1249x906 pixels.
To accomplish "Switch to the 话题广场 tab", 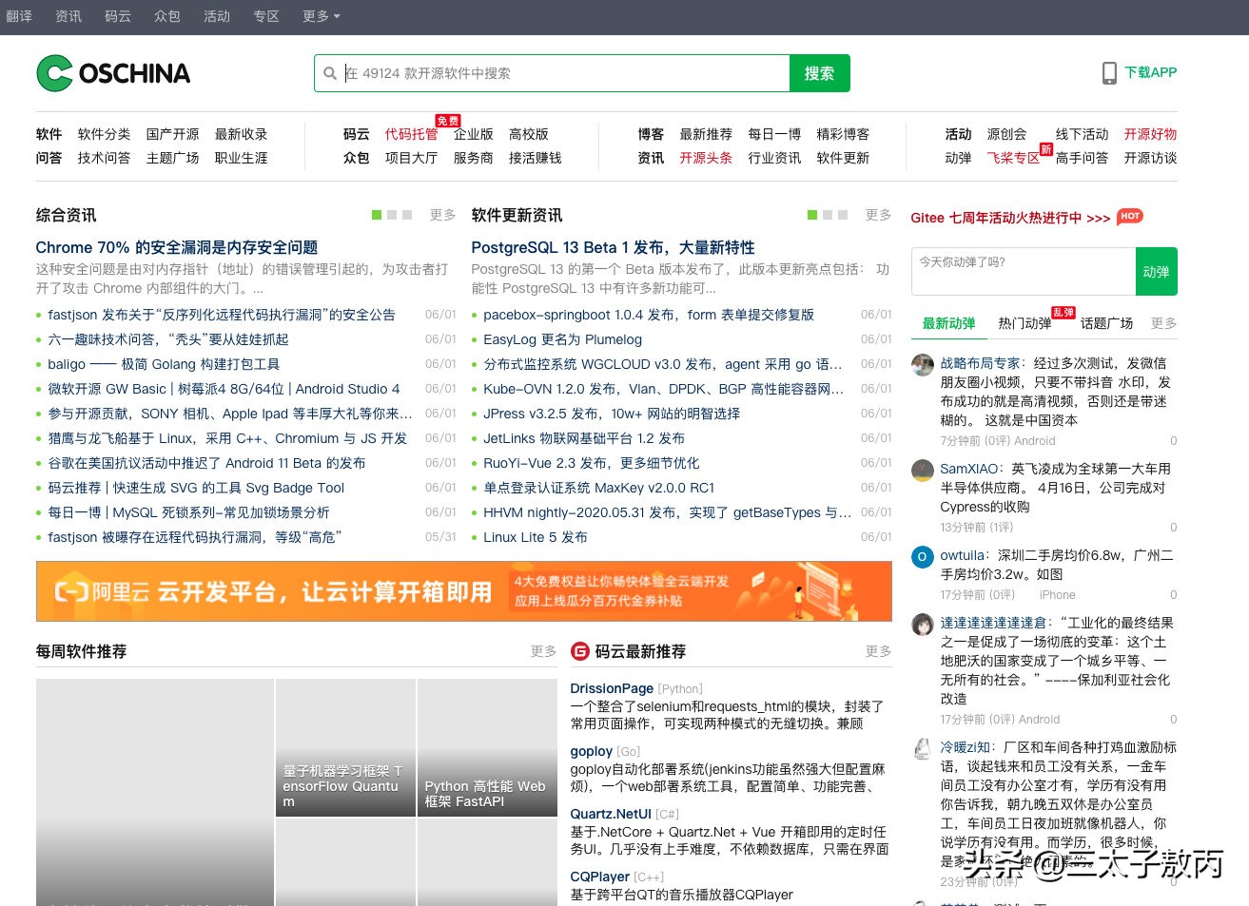I will 1106,323.
